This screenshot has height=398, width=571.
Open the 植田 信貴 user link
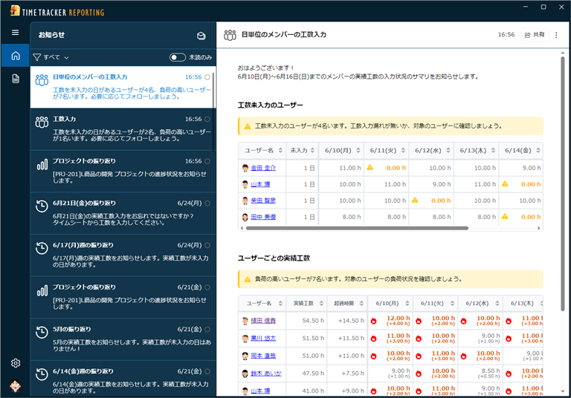tap(262, 321)
